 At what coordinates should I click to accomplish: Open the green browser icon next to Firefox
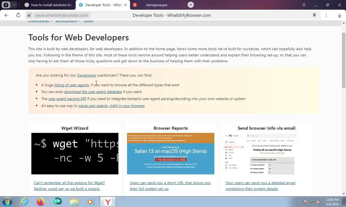58,202
